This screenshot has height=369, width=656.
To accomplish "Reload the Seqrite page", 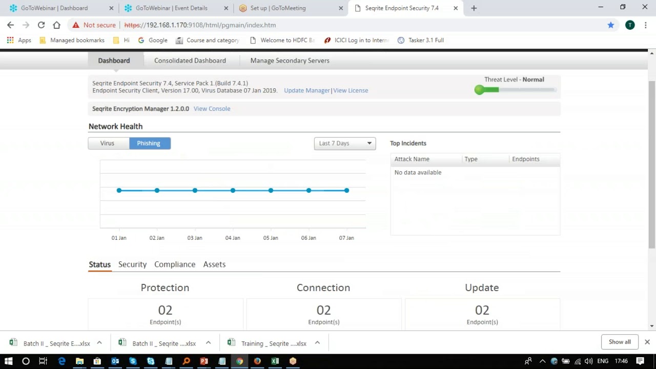I will 41,25.
